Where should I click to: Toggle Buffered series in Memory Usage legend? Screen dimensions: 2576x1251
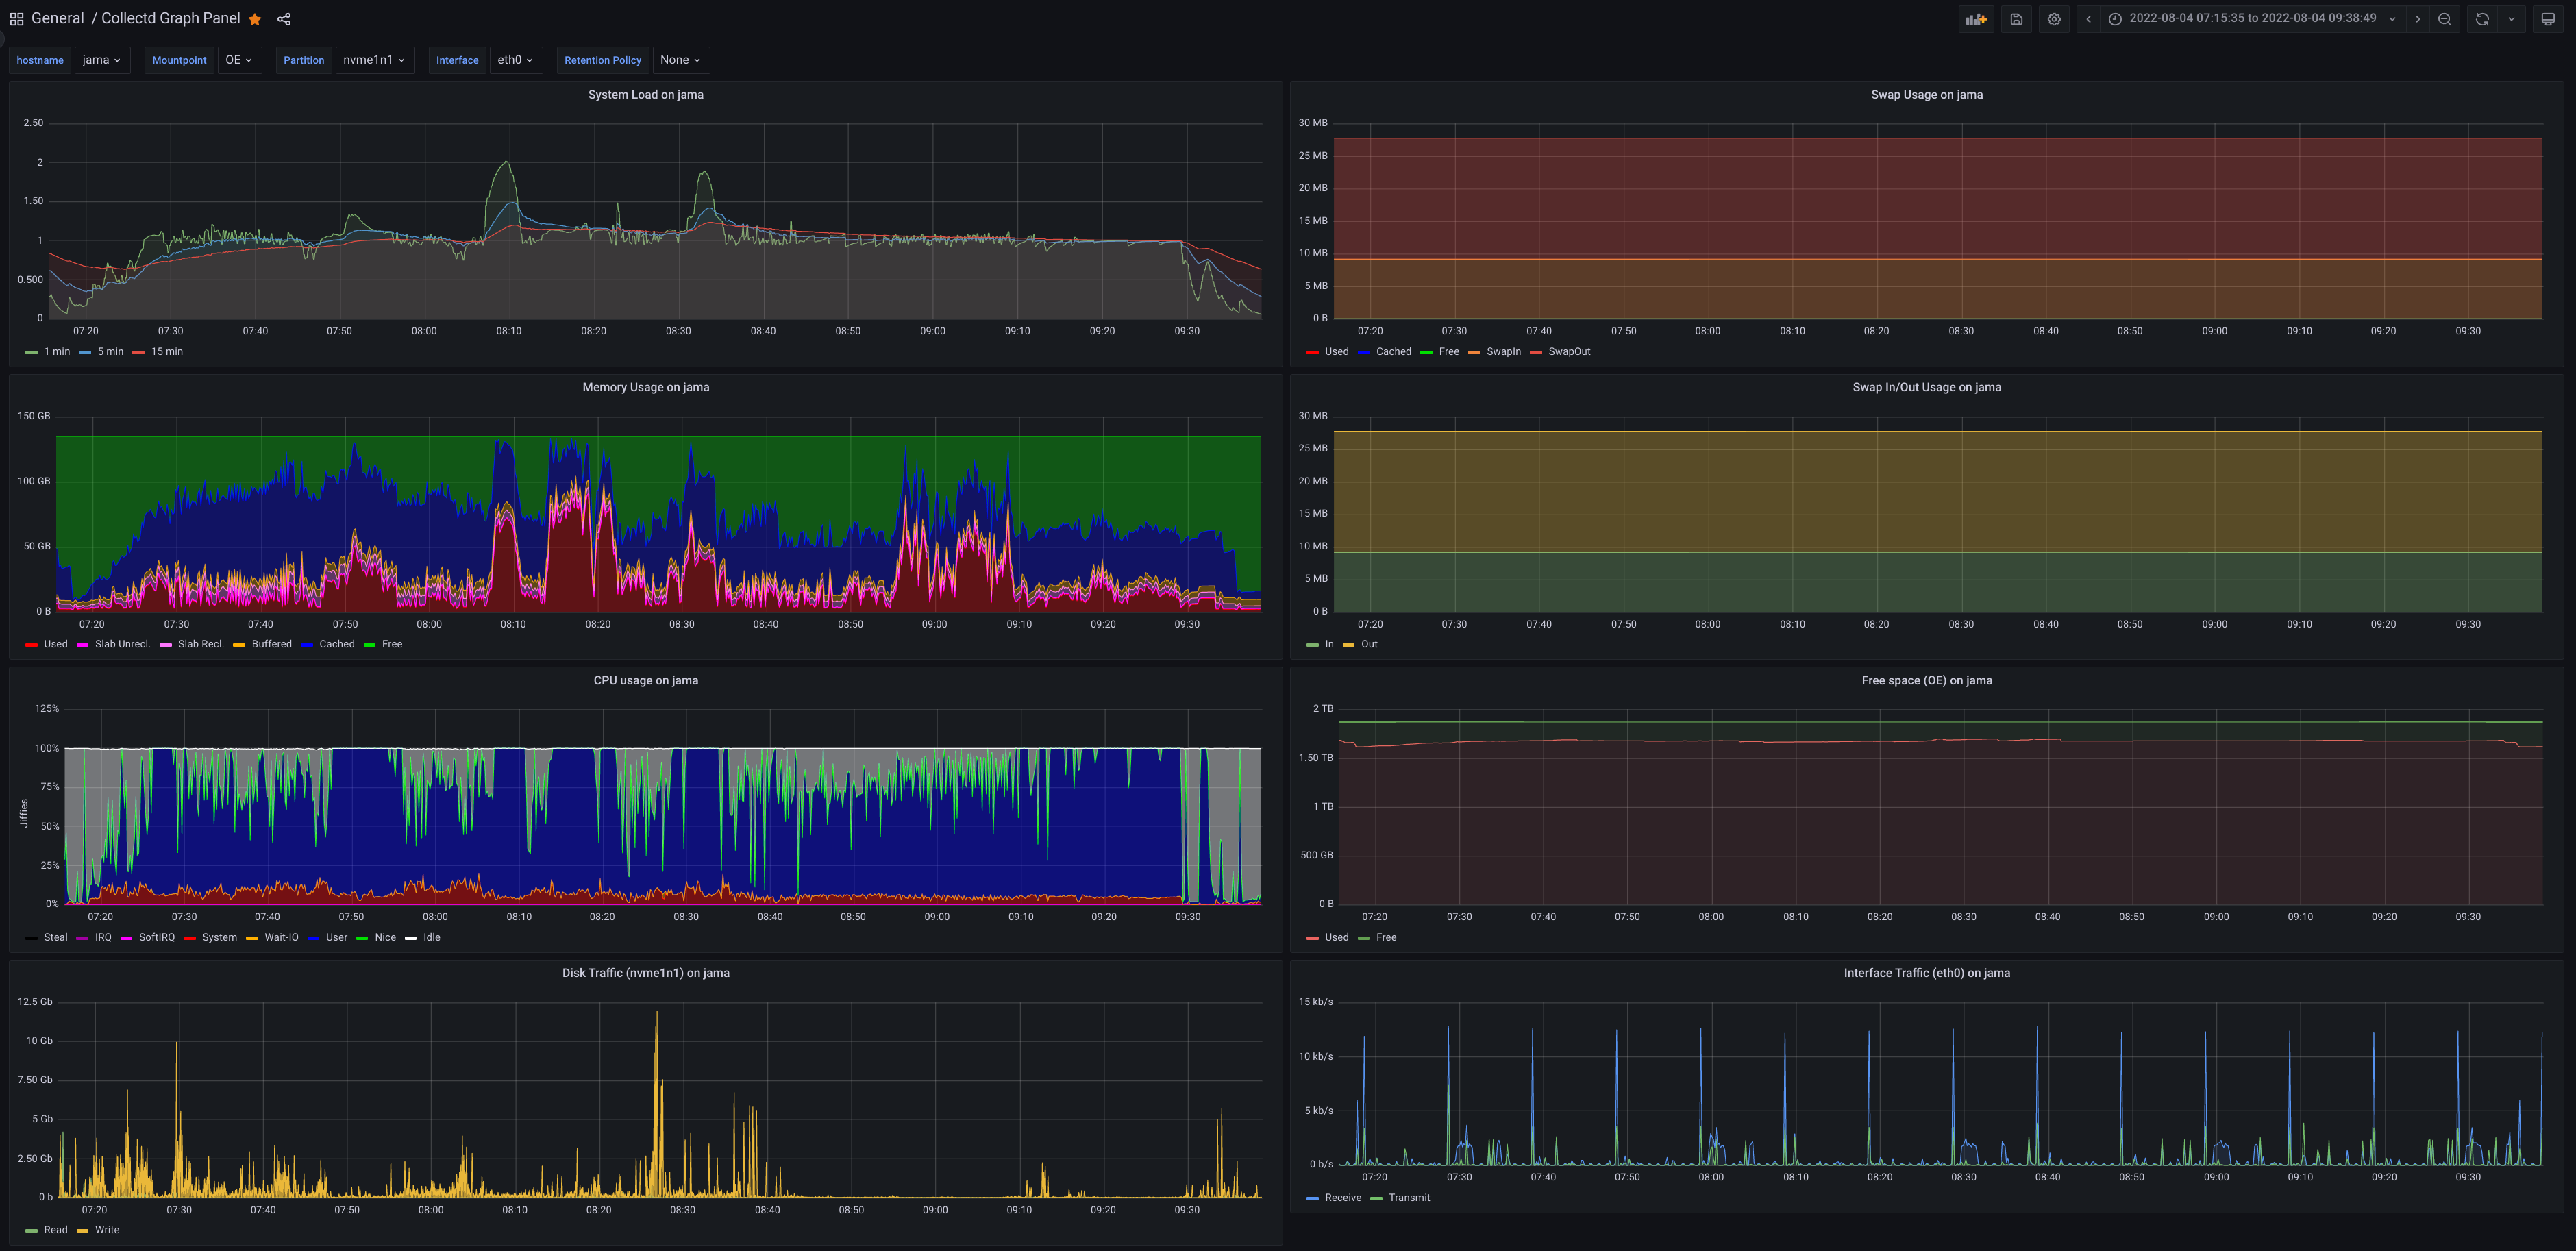click(271, 645)
